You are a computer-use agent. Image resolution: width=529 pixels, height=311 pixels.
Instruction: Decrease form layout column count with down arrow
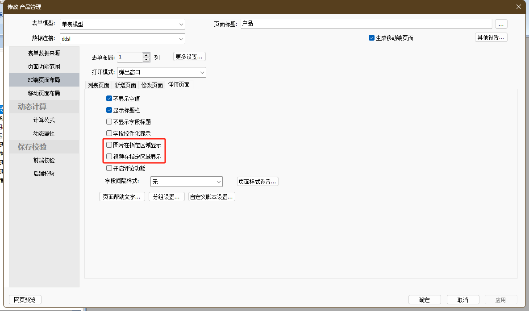point(146,59)
